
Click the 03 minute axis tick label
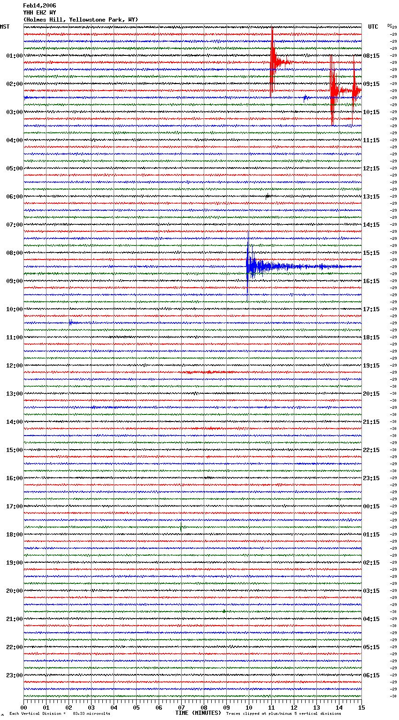point(91,707)
